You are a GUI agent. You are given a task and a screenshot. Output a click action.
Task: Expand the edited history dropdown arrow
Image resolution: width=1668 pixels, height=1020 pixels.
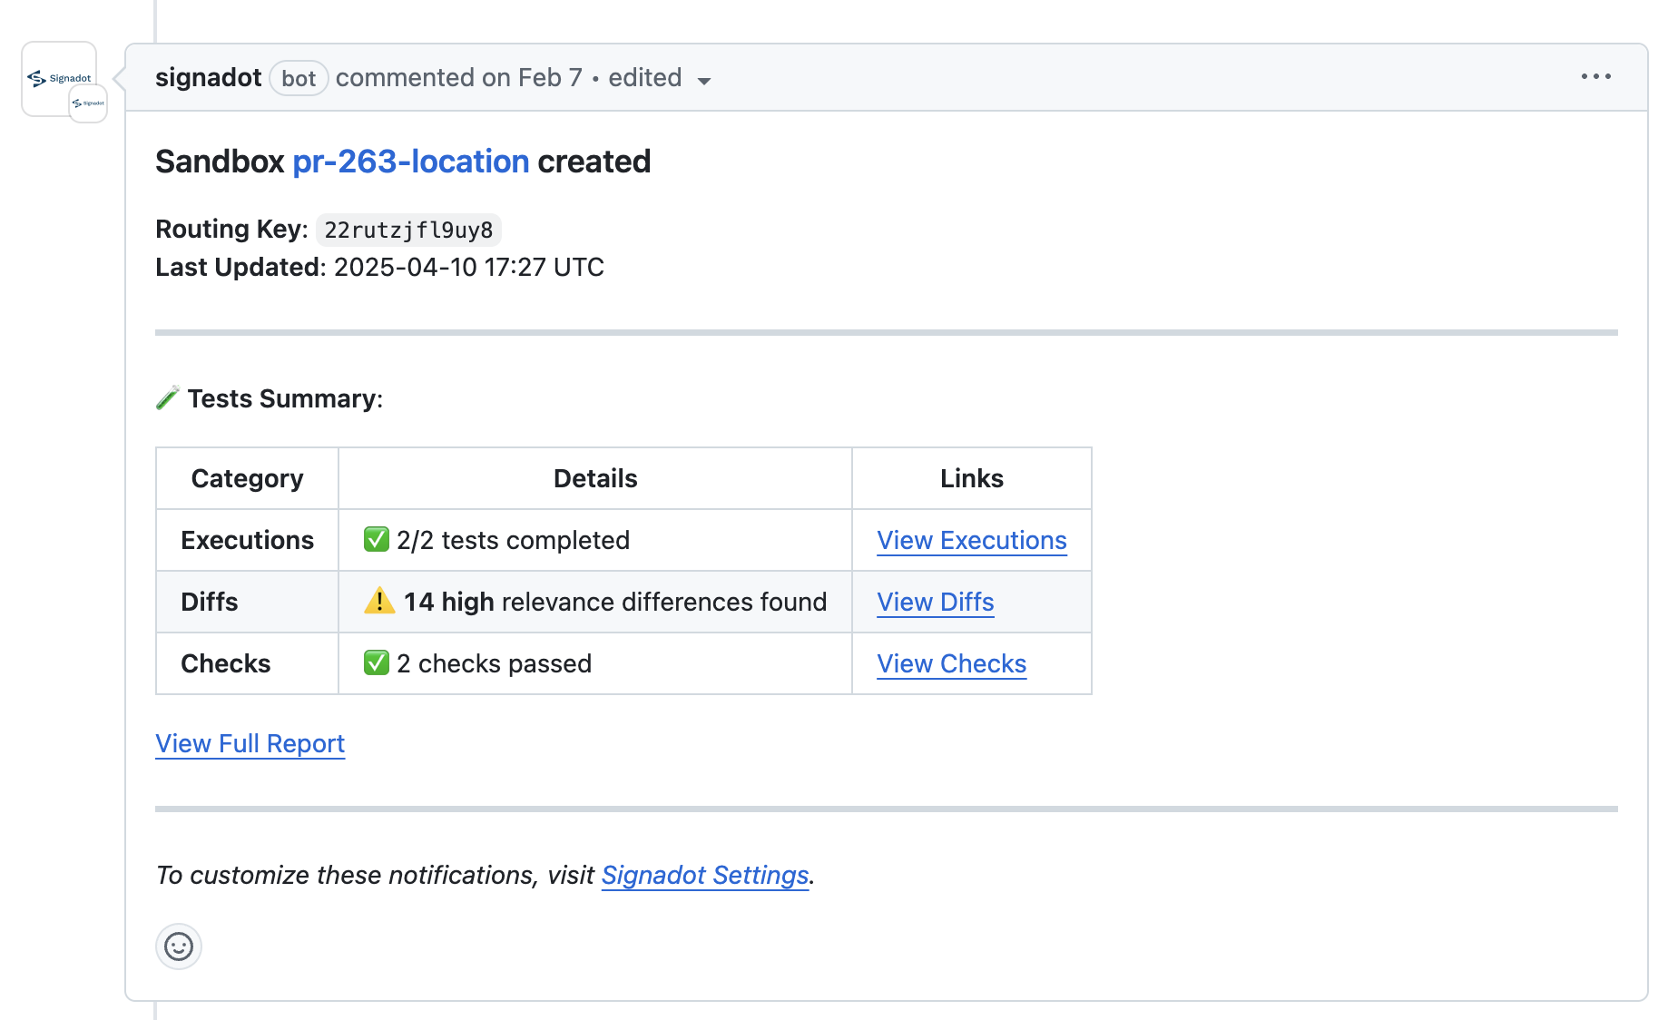point(704,81)
